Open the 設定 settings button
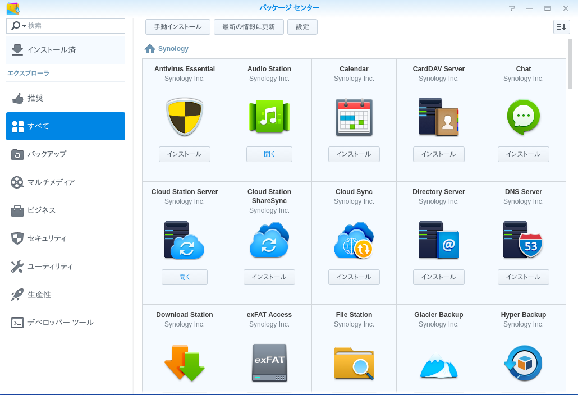578x395 pixels. click(x=302, y=27)
